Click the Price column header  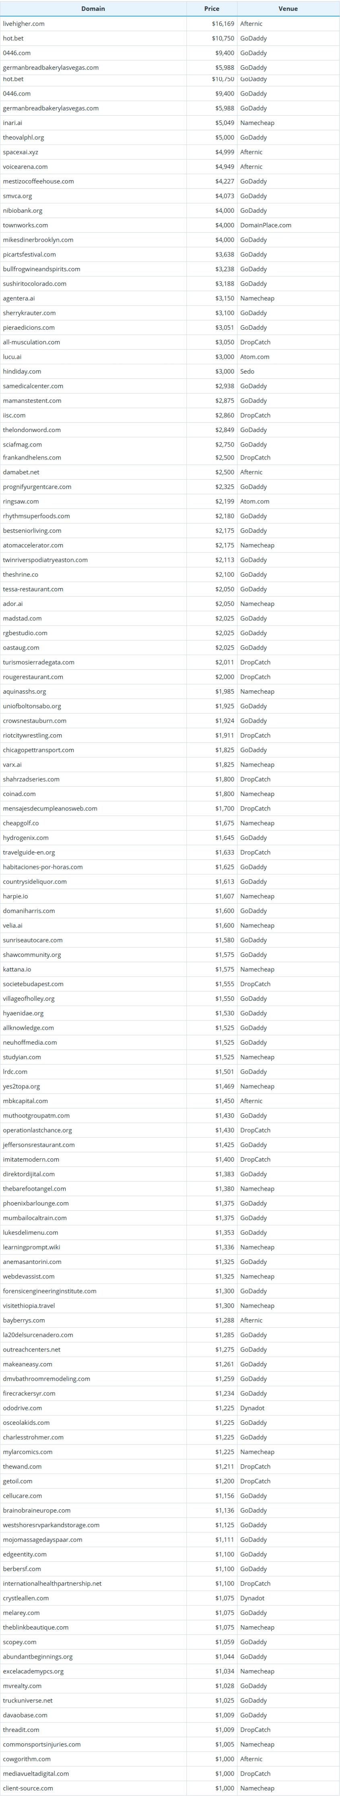click(212, 8)
